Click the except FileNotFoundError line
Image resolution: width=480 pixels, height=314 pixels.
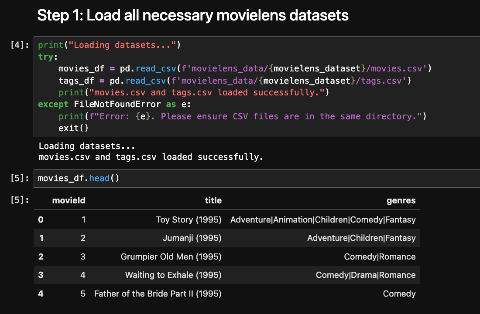pyautogui.click(x=124, y=104)
